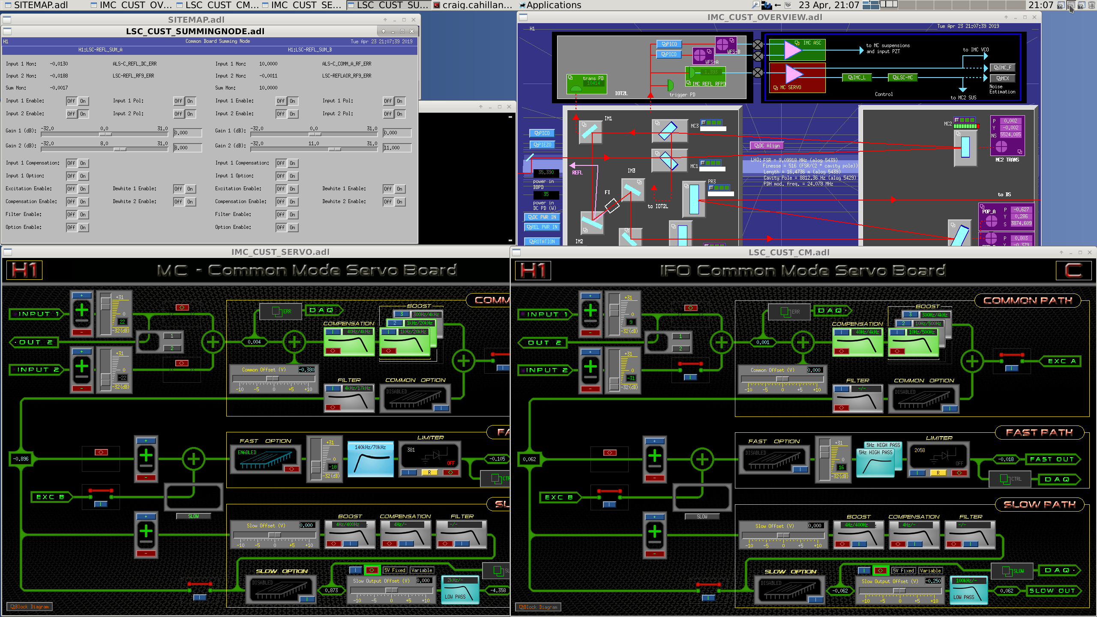The height and width of the screenshot is (617, 1097).
Task: Open the MCX related display menu
Action: pyautogui.click(x=1002, y=78)
